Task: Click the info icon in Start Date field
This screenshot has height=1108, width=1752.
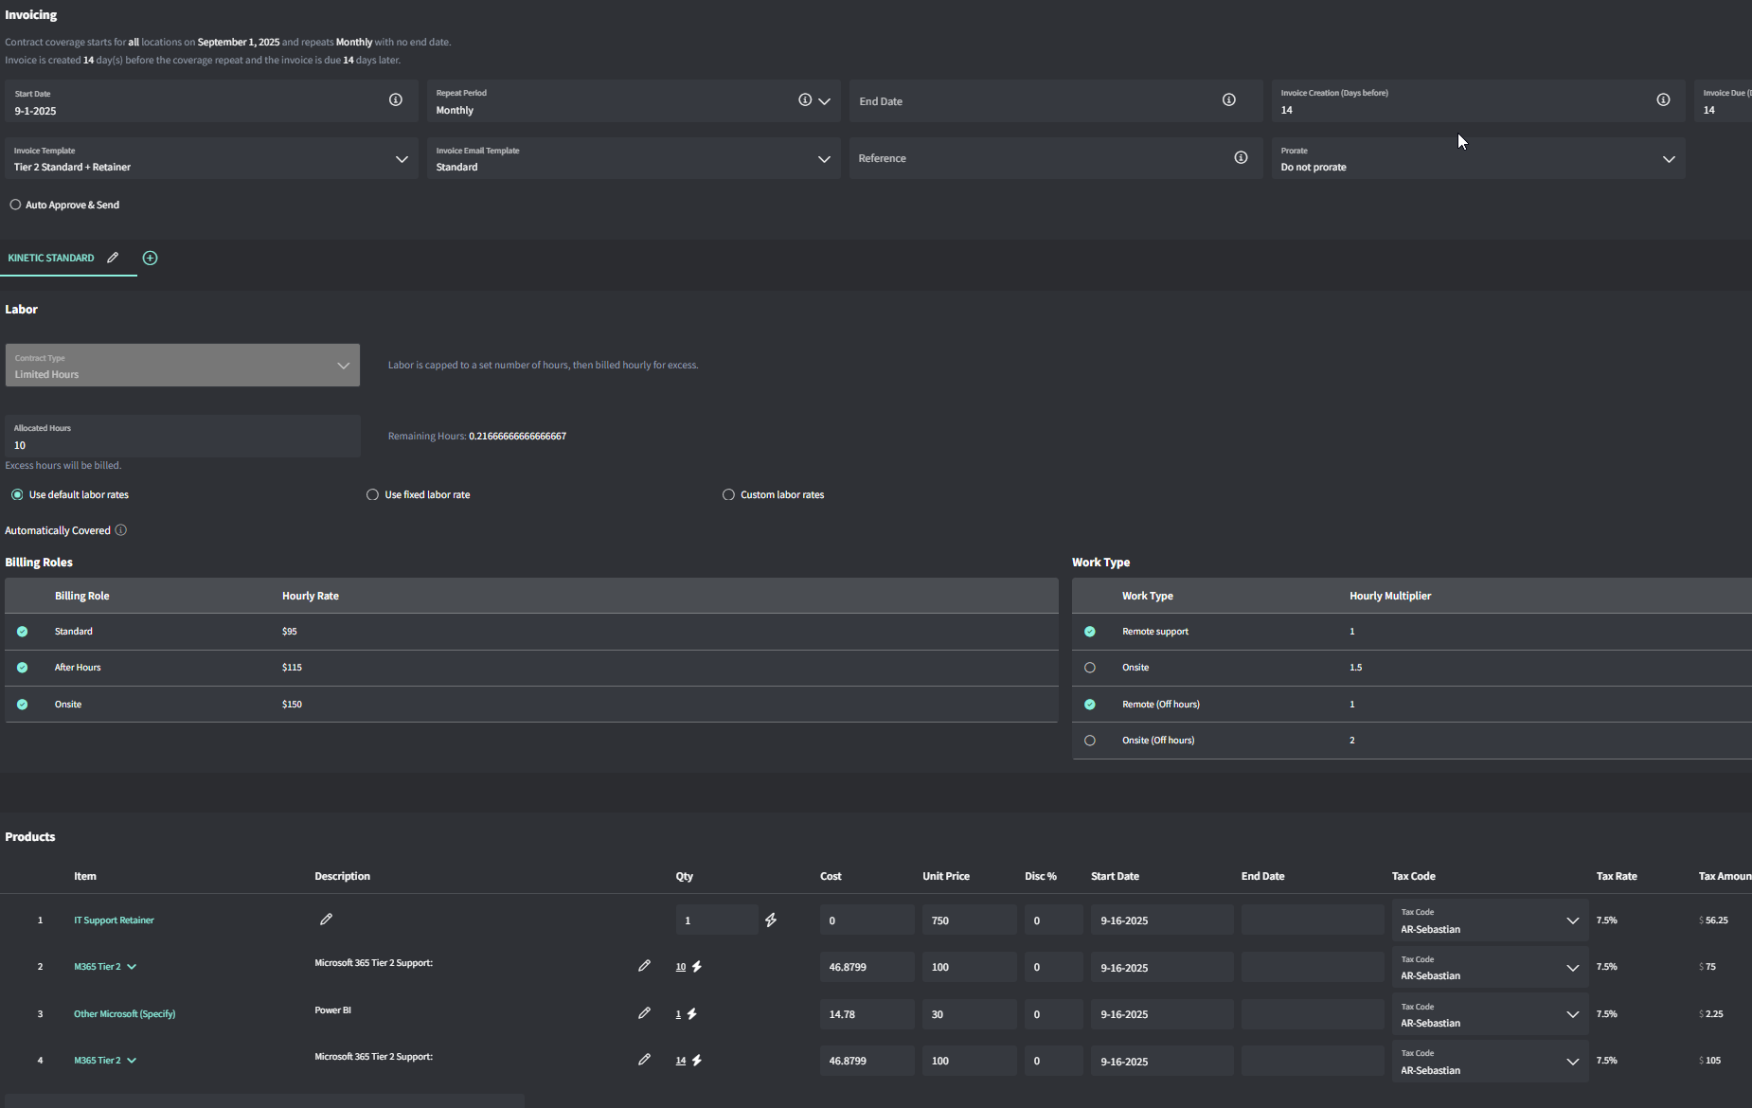Action: pyautogui.click(x=396, y=99)
